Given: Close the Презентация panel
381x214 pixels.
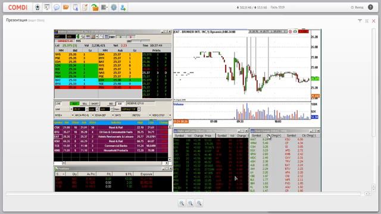Looking at the screenshot, I should (x=374, y=21).
